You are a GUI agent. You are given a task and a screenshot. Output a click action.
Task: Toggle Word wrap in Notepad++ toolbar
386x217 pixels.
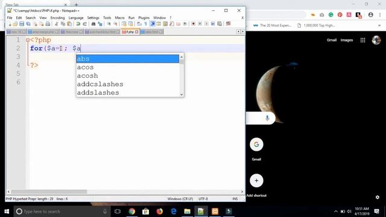pos(139,24)
